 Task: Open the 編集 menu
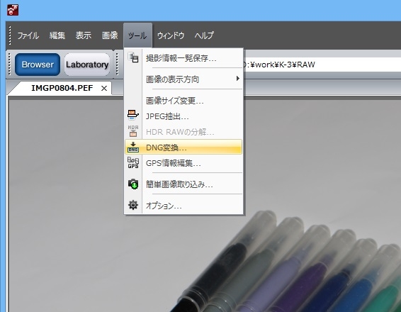(x=57, y=35)
